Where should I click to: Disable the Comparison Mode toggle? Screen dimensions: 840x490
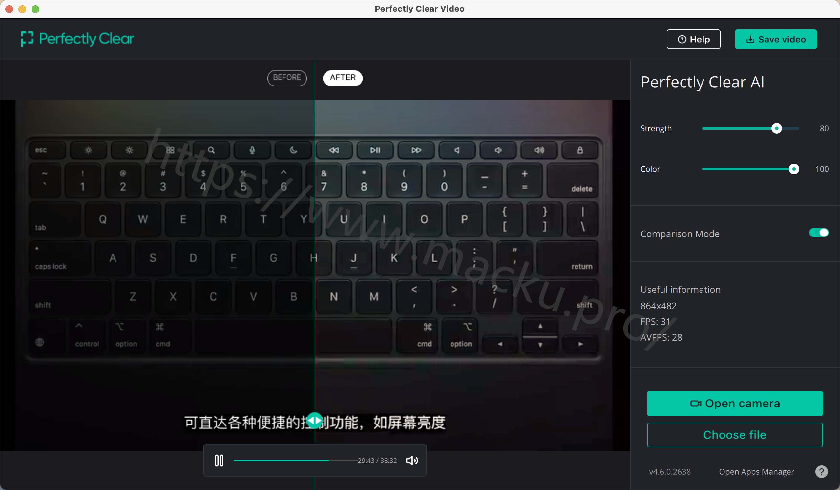pos(818,233)
